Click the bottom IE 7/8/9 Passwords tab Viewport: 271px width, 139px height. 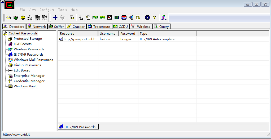pyautogui.click(x=78, y=127)
